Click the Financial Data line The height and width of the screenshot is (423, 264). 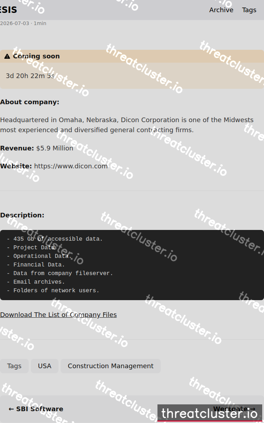click(36, 265)
